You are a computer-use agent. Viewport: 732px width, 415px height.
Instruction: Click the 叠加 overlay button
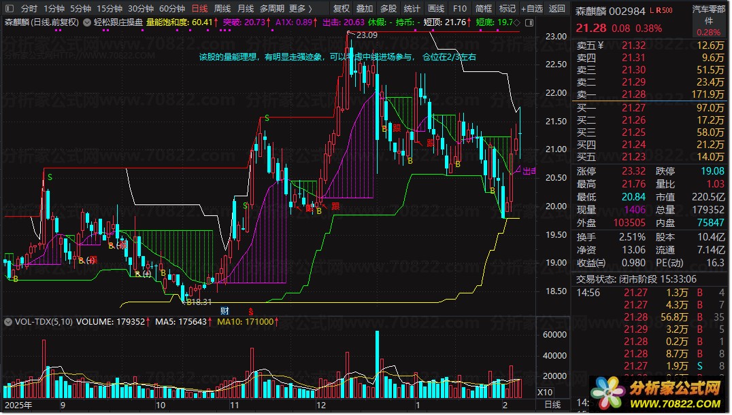click(365, 8)
